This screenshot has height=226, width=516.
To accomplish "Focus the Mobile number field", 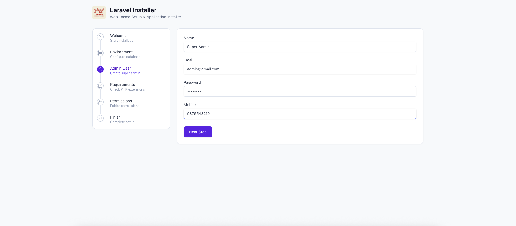I will click(300, 114).
